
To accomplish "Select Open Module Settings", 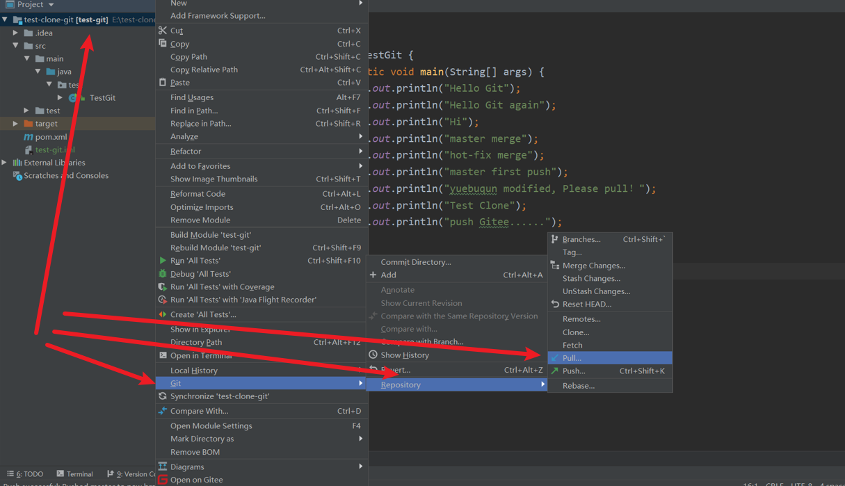I will 261,426.
